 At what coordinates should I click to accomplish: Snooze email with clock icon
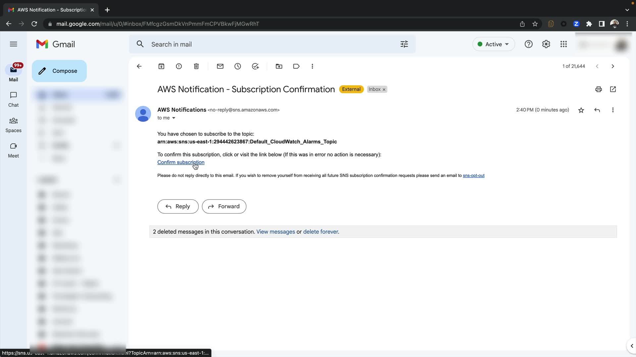[x=238, y=66]
